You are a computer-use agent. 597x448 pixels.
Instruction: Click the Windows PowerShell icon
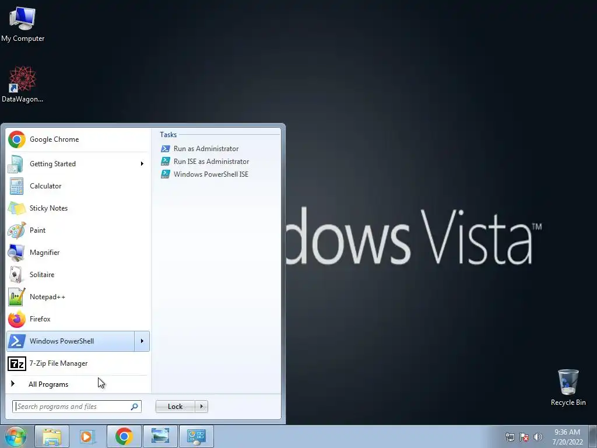tap(17, 341)
